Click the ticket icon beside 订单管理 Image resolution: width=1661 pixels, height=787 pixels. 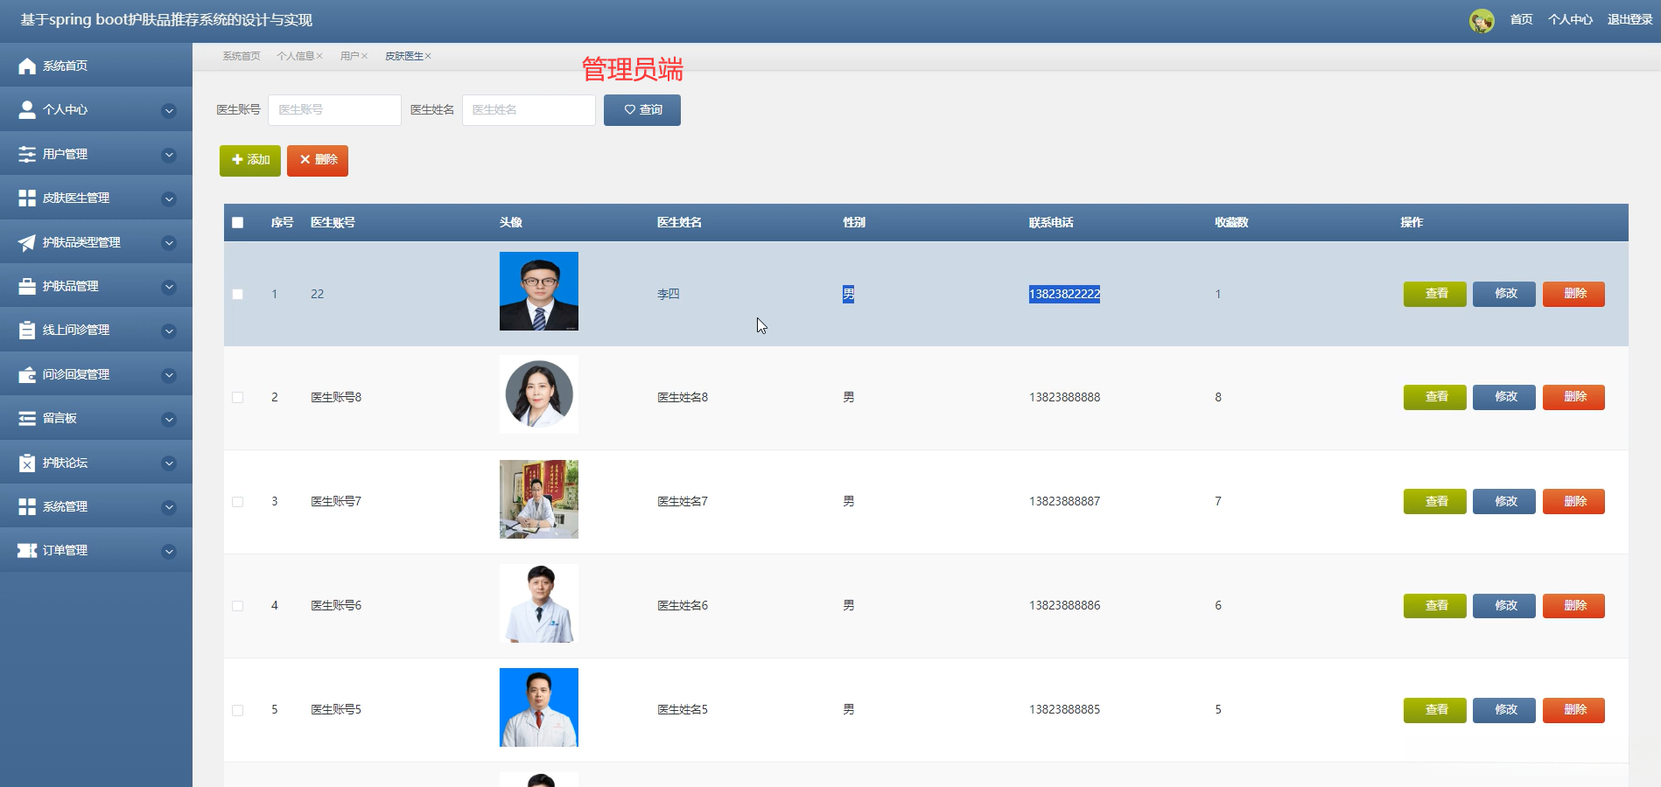click(x=27, y=550)
